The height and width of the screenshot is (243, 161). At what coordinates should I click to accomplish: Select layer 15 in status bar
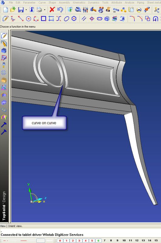coord(156,241)
